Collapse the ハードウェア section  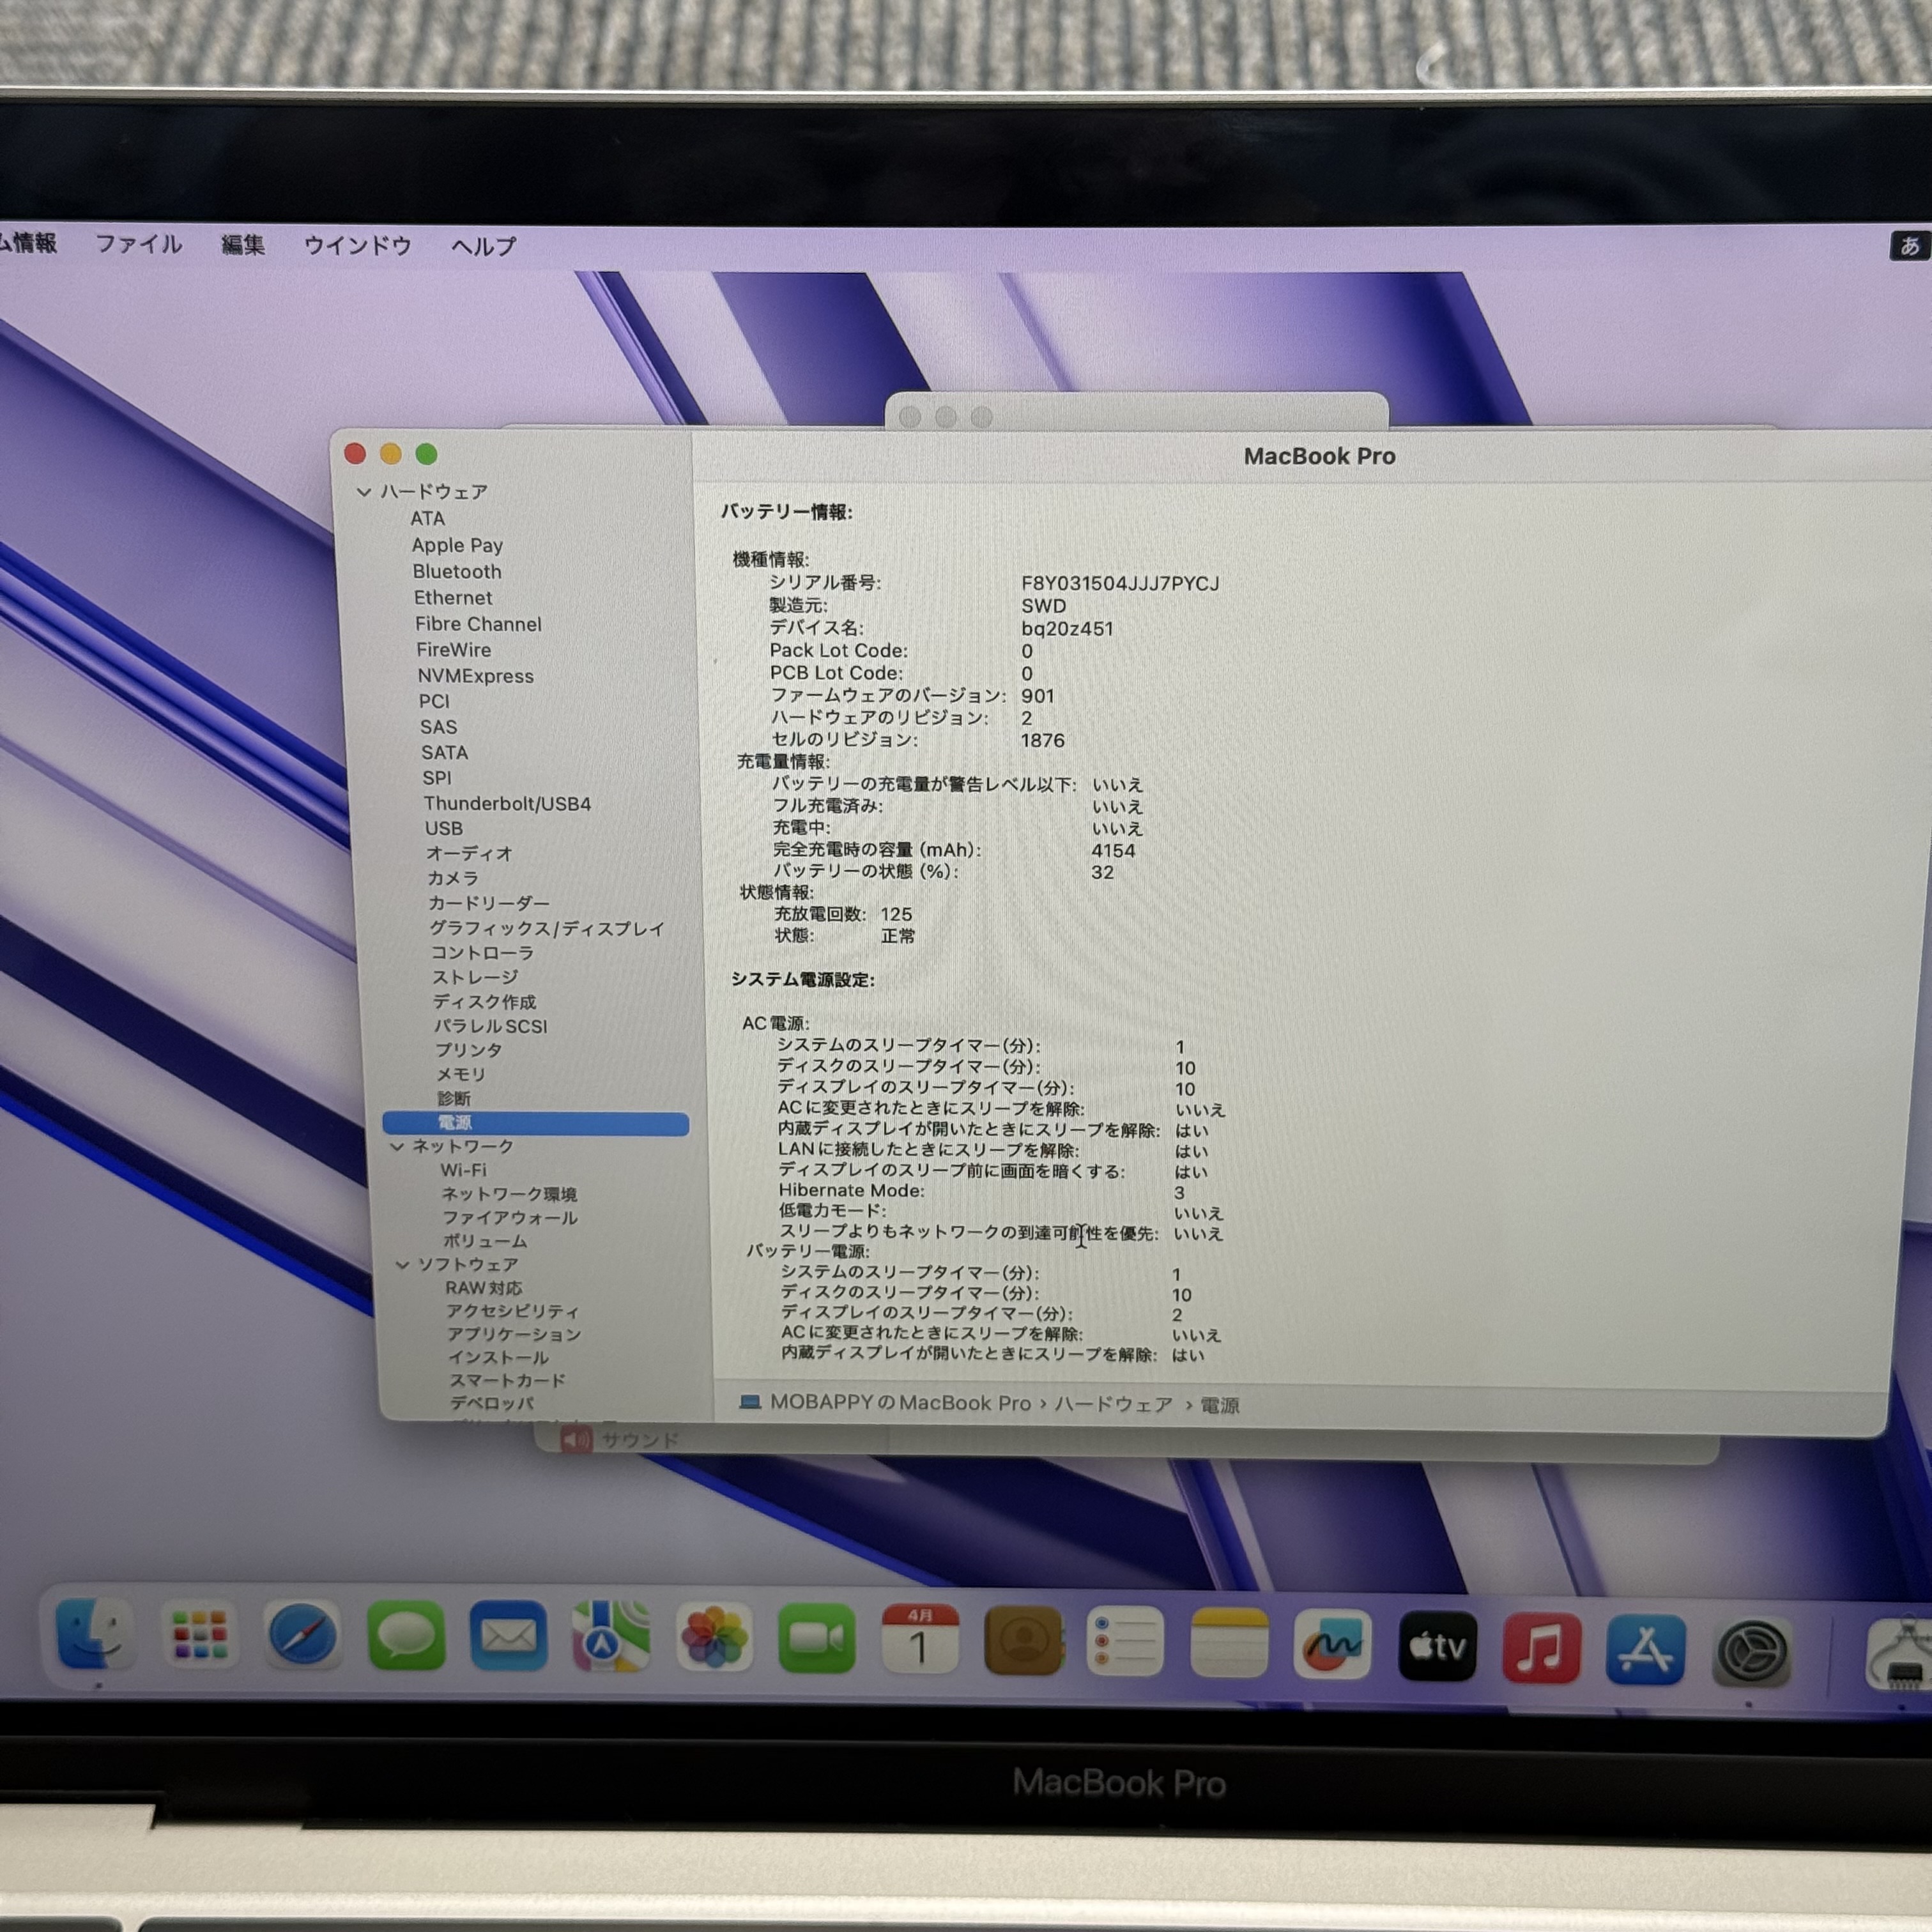364,492
